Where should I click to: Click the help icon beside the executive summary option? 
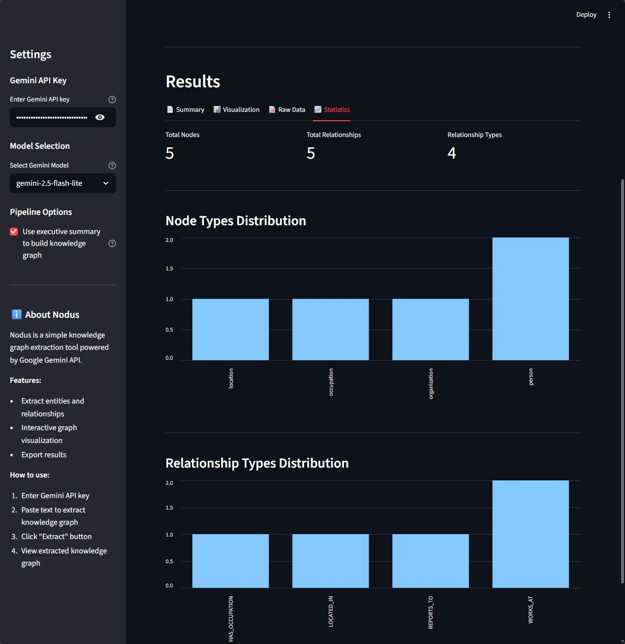(112, 243)
